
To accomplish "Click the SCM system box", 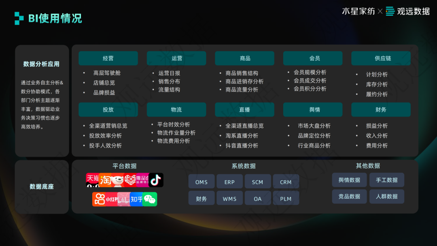I will pyautogui.click(x=258, y=182).
